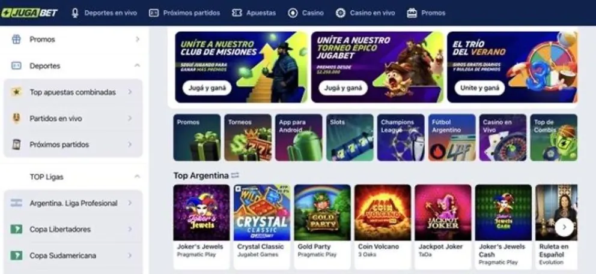
Task: Open Próximos partidos in top navigation
Action: 184,13
